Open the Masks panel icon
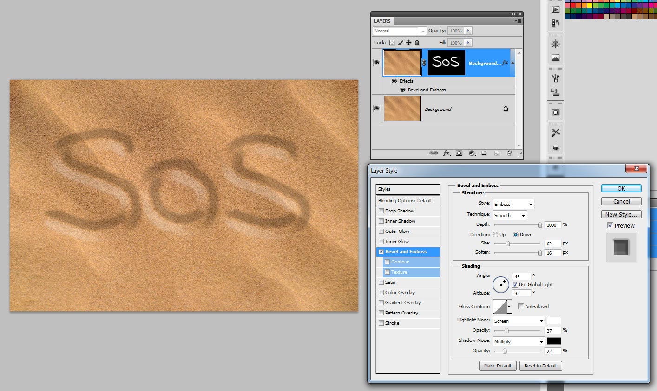The width and height of the screenshot is (657, 391). 555,113
